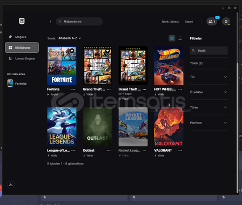Open the account profile avatar
This screenshot has width=242, height=205.
click(x=226, y=22)
